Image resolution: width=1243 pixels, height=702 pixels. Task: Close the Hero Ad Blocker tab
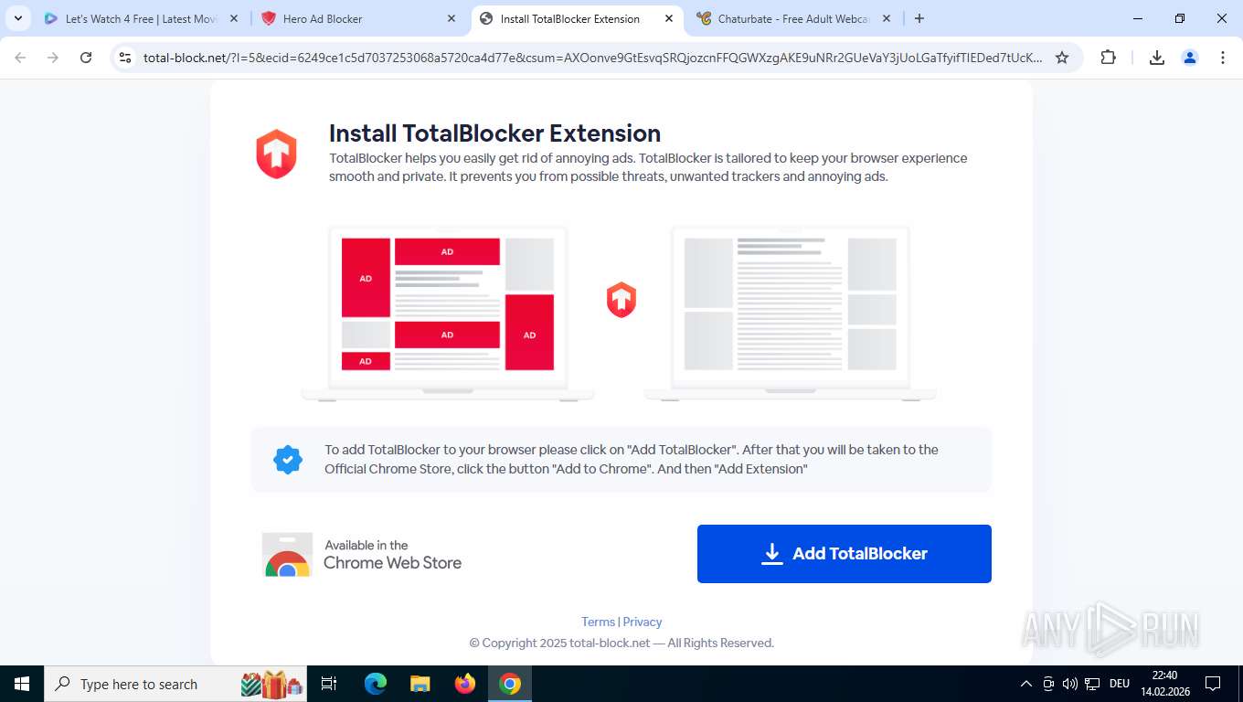pos(452,18)
